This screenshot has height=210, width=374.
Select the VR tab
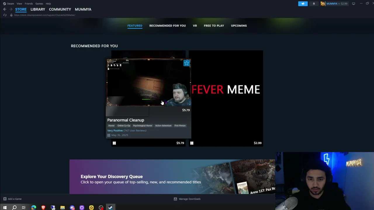tap(195, 26)
